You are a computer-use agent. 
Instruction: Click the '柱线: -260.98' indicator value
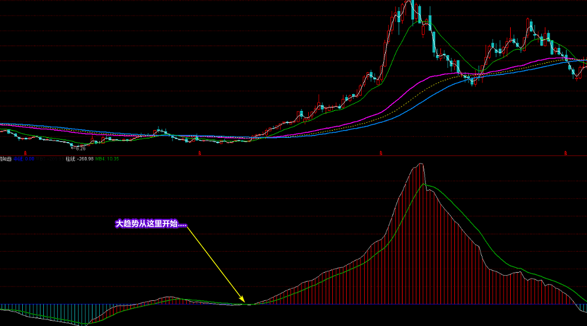pyautogui.click(x=79, y=159)
